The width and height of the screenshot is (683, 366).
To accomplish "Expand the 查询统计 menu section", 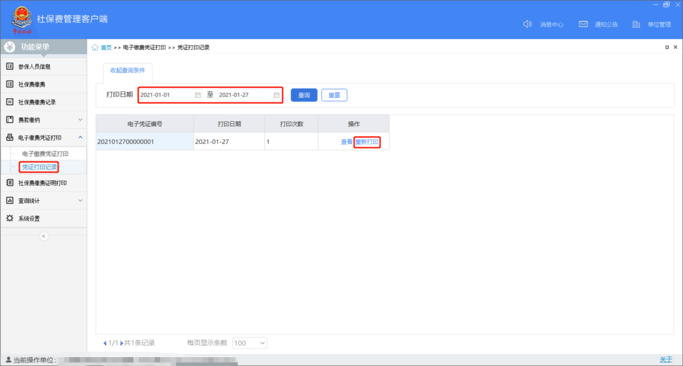I will [x=80, y=201].
